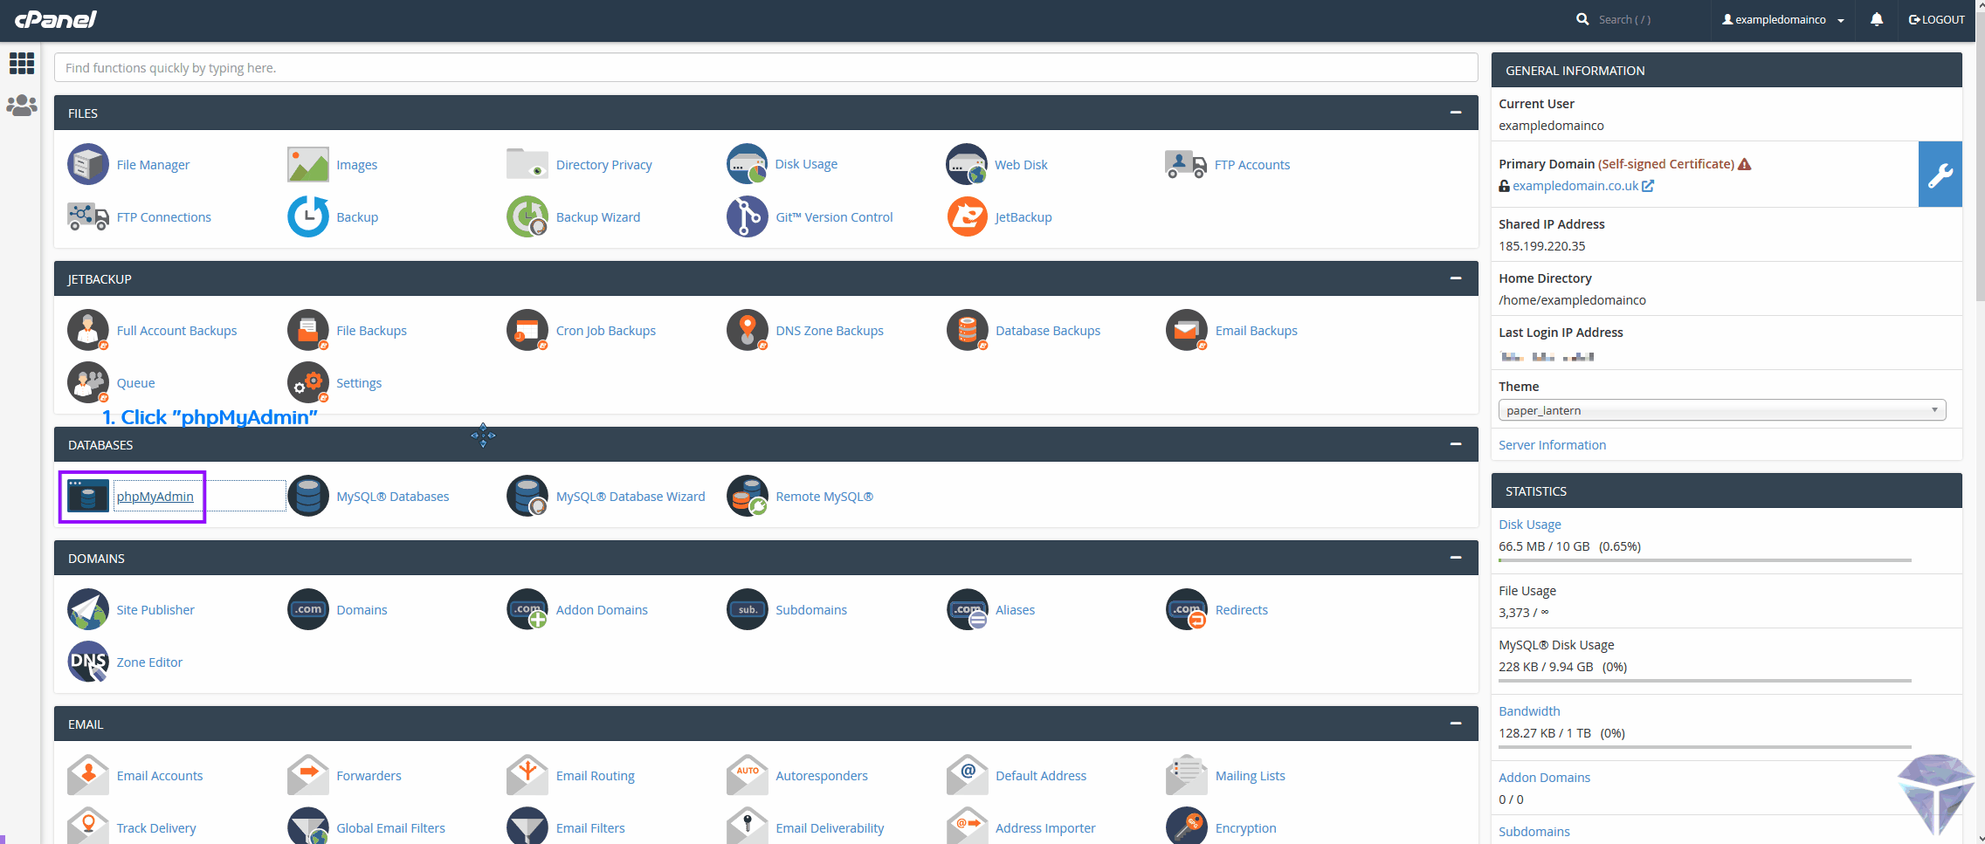This screenshot has width=1985, height=844.
Task: Click the MySQL Disk Usage progress bar
Action: point(1705,681)
